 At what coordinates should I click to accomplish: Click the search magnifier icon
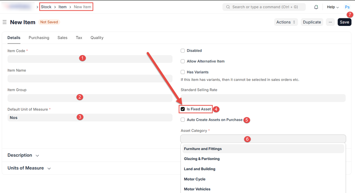click(228, 7)
